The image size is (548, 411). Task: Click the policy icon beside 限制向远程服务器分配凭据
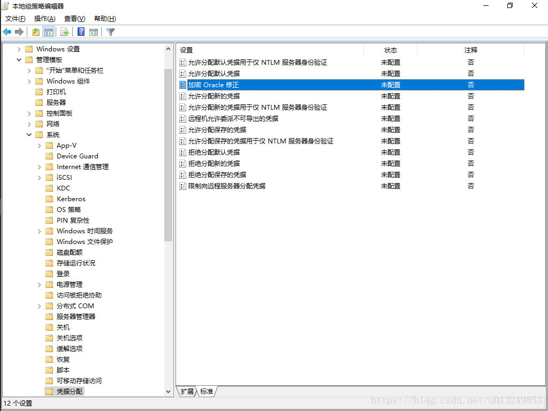click(x=182, y=186)
